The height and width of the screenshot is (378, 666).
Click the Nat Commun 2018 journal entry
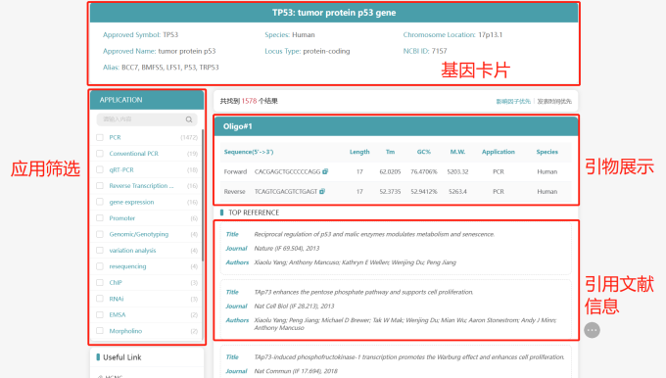click(x=296, y=371)
